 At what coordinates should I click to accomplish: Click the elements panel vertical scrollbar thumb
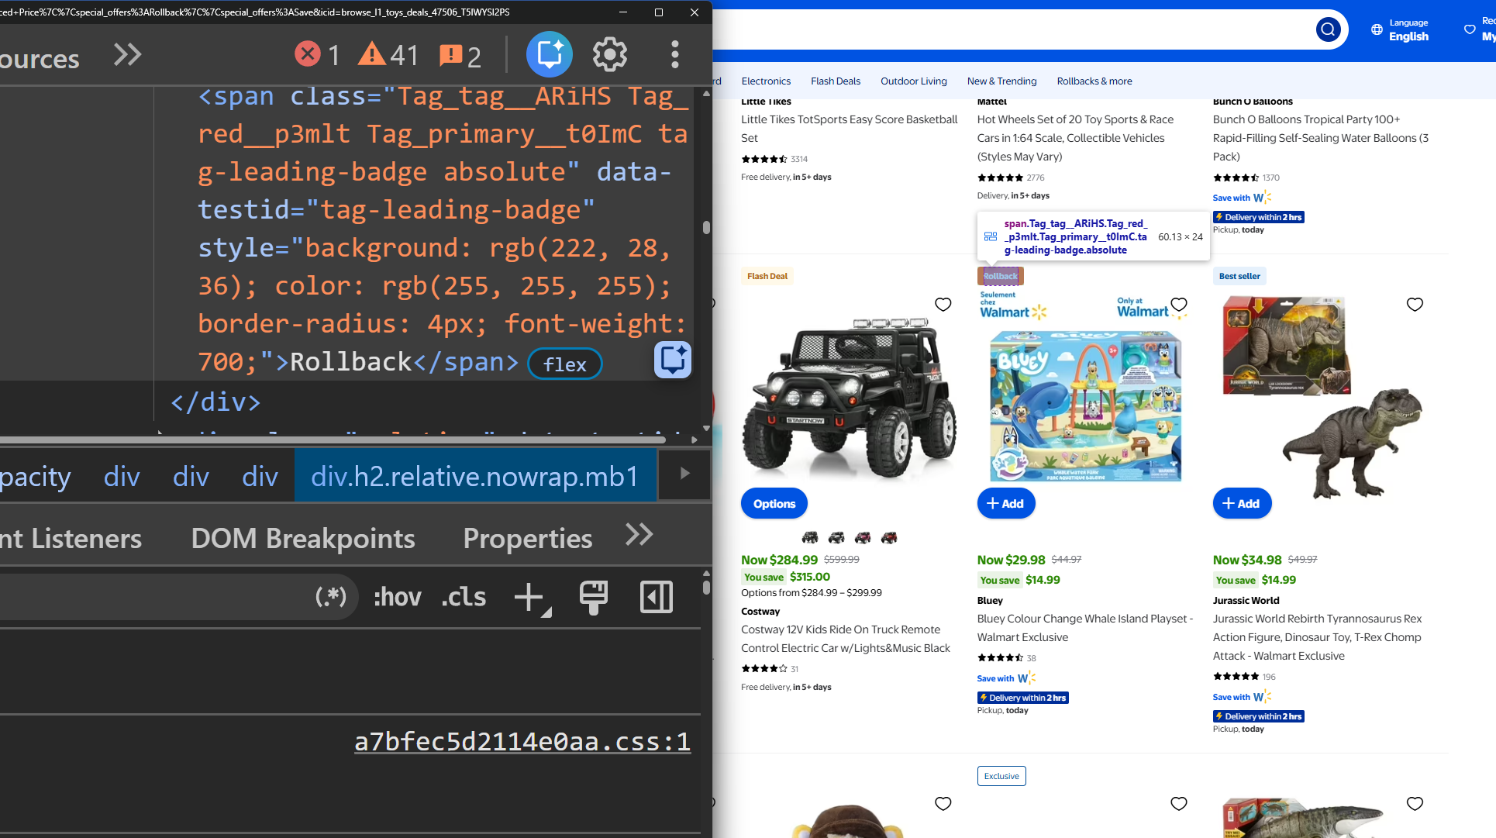(x=706, y=228)
